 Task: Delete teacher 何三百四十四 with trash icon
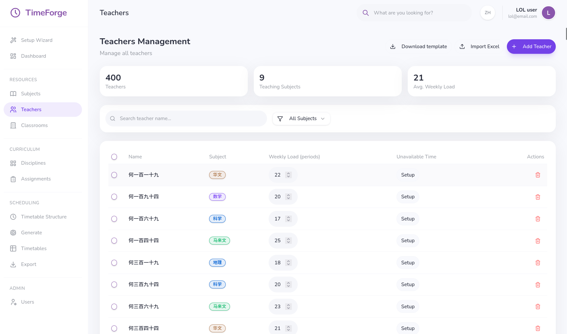pyautogui.click(x=538, y=328)
